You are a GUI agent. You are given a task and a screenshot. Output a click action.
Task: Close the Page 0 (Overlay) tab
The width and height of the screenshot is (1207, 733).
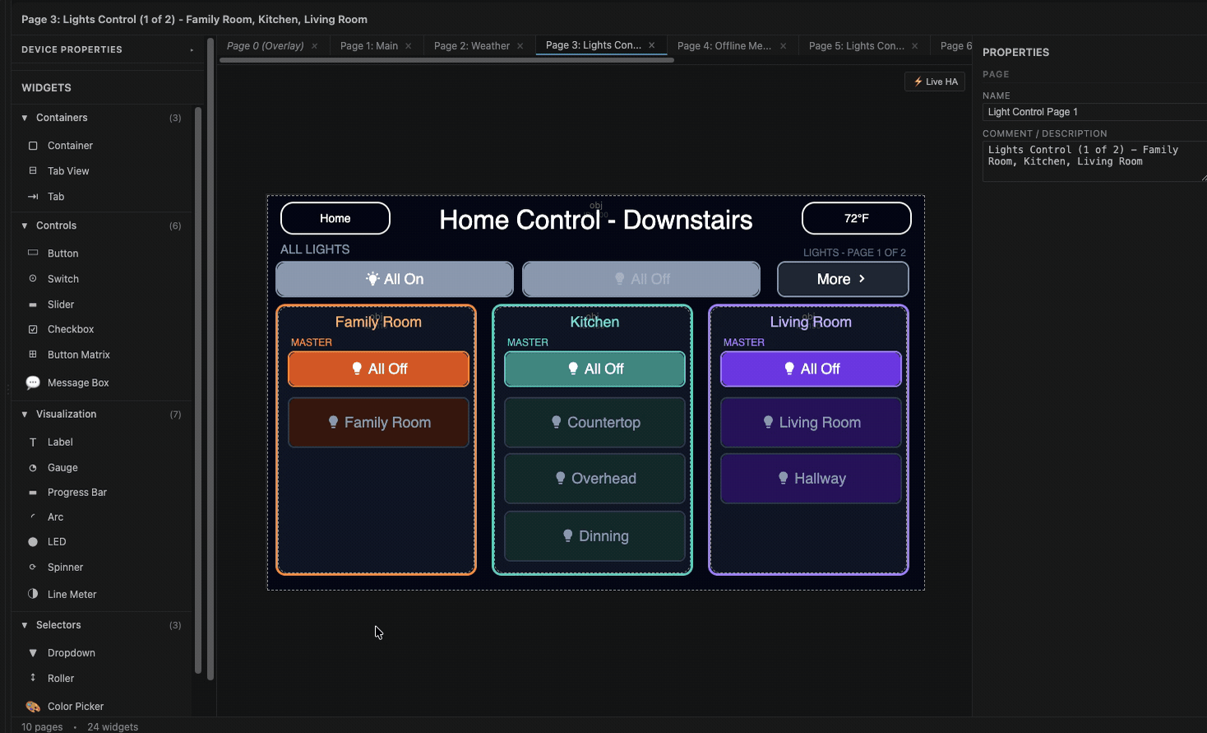[x=314, y=46]
